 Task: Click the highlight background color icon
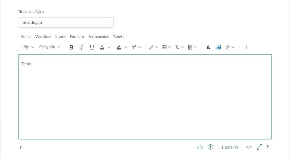[x=119, y=47]
